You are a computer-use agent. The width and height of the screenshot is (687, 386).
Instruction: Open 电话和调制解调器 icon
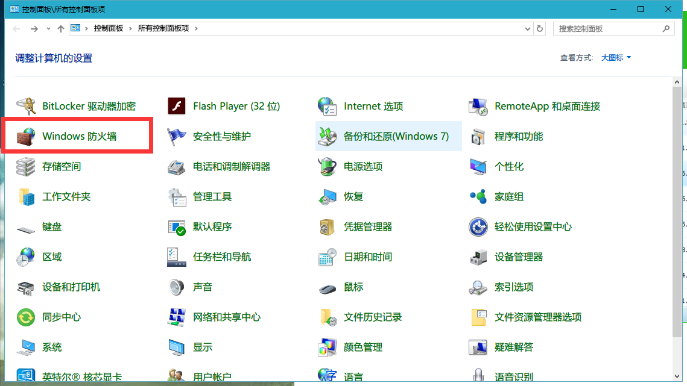[x=177, y=167]
